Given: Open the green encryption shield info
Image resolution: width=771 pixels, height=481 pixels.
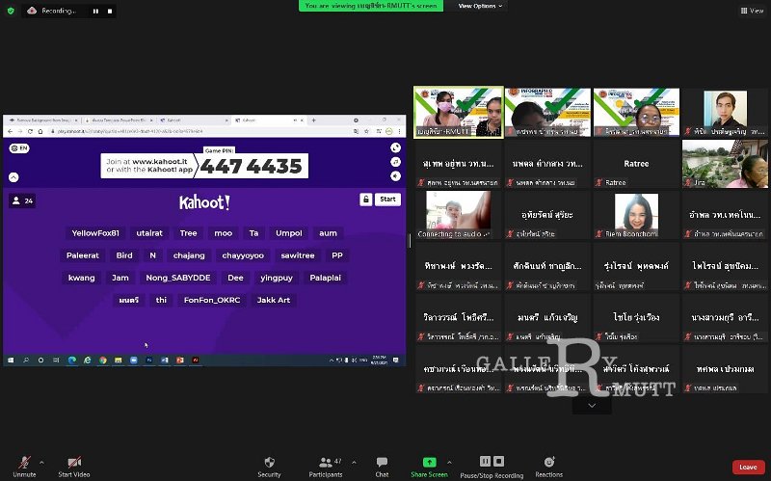Looking at the screenshot, I should click(x=11, y=11).
